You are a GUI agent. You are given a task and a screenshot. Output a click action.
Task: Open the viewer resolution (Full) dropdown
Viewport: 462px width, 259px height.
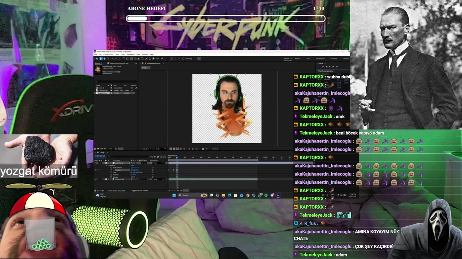point(160,149)
